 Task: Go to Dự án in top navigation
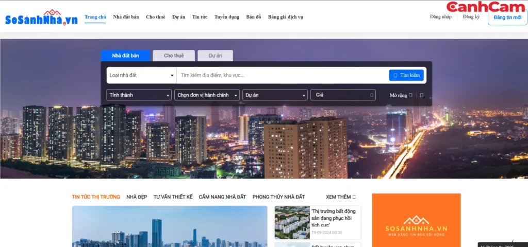(178, 17)
